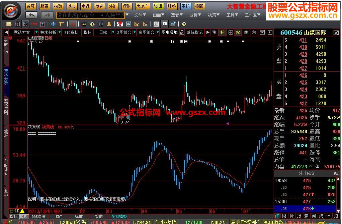This screenshot has width=342, height=224.
Task: Switch to the KDJ indicator tab
Action: tap(59, 217)
